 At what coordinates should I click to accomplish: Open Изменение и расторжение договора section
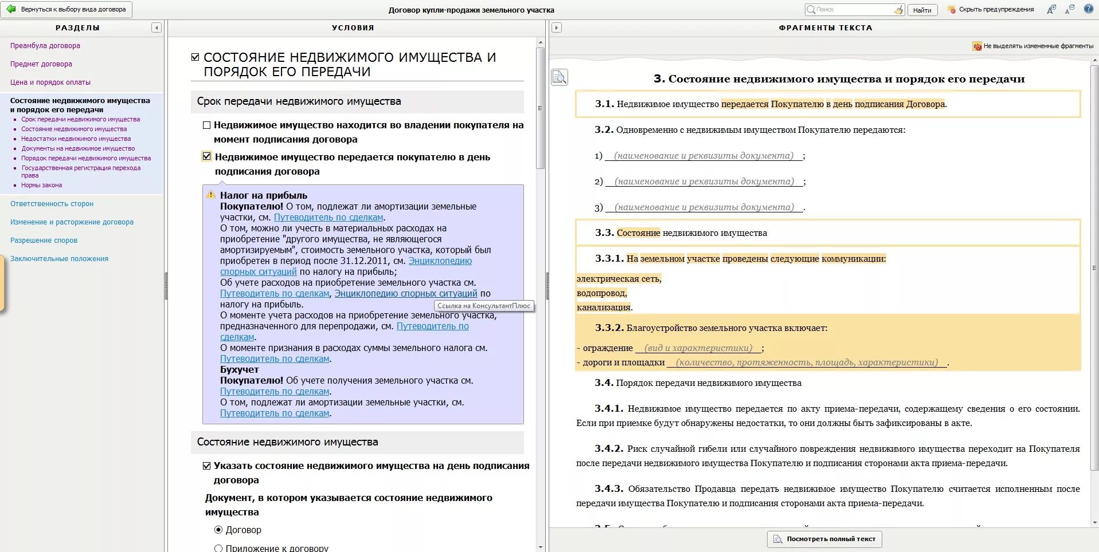click(72, 222)
